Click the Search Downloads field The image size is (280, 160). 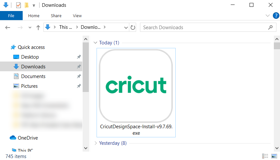coord(208,27)
